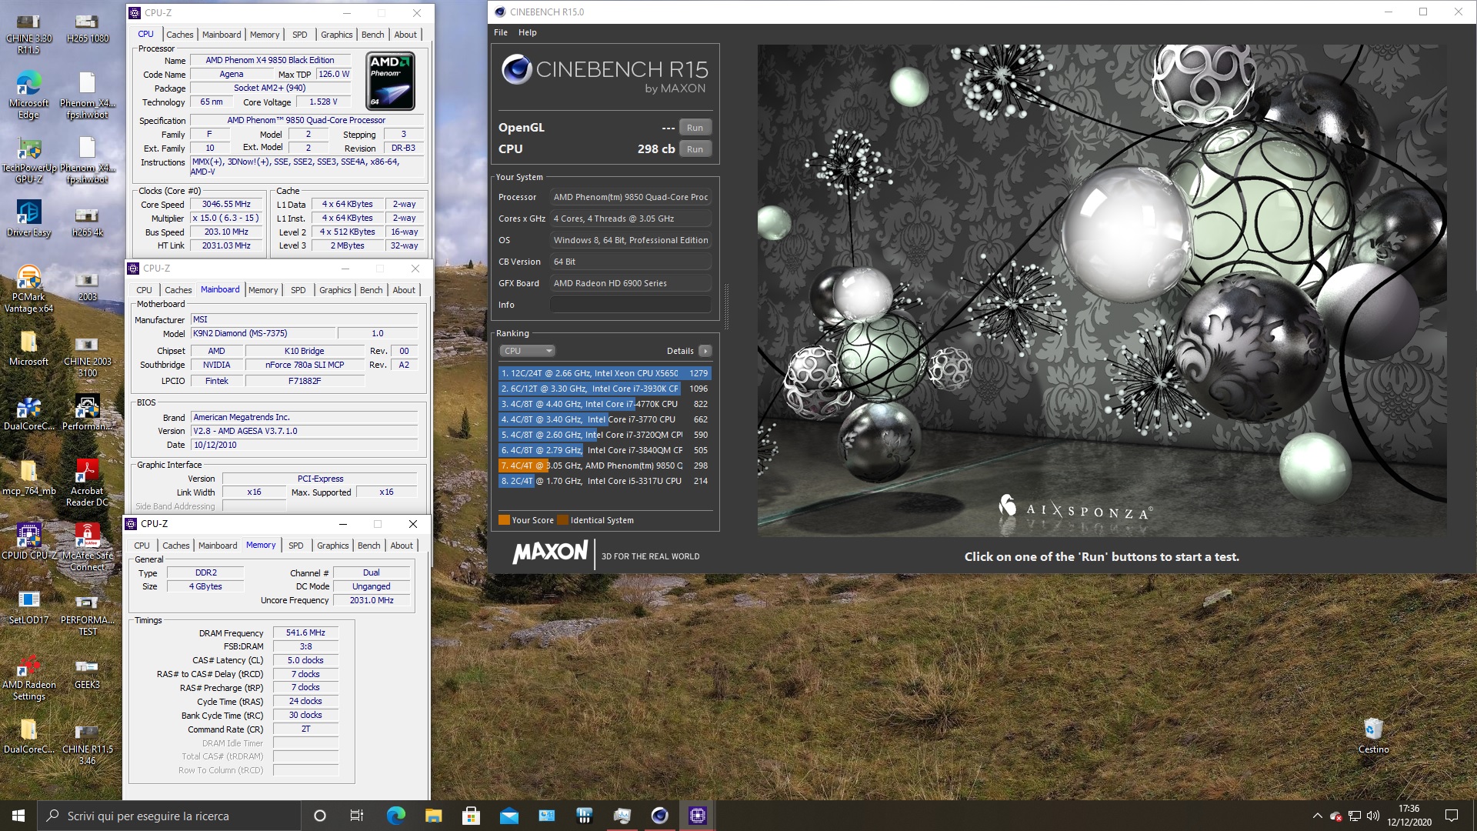Image resolution: width=1477 pixels, height=831 pixels.
Task: Click the Windows Start button
Action: [18, 816]
